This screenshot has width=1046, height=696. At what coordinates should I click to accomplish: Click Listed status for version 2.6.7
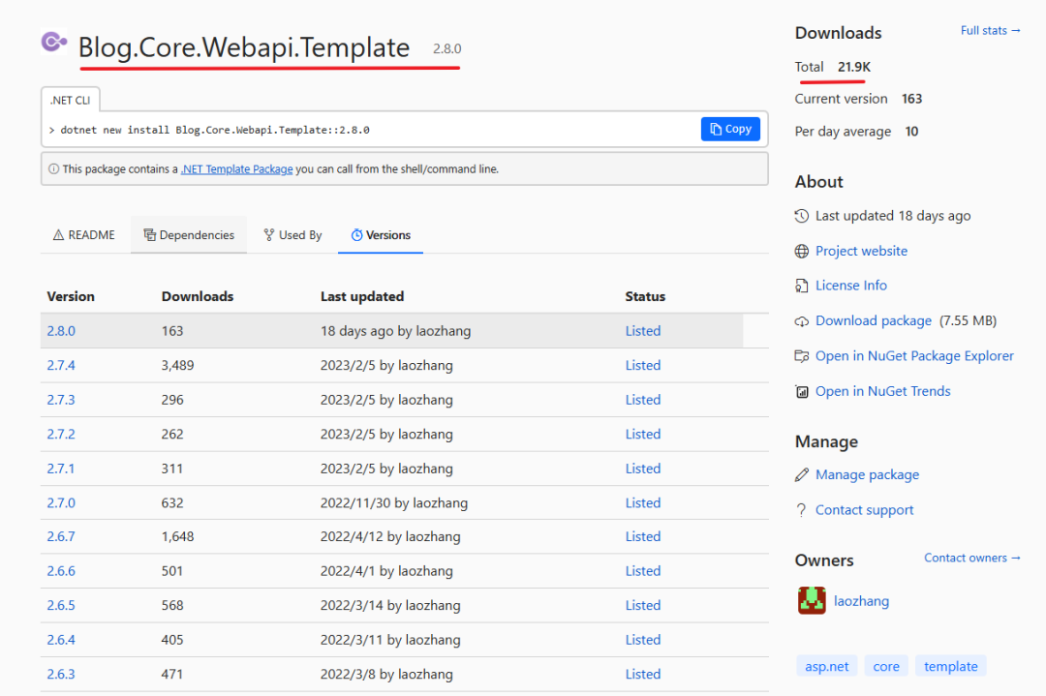(643, 536)
